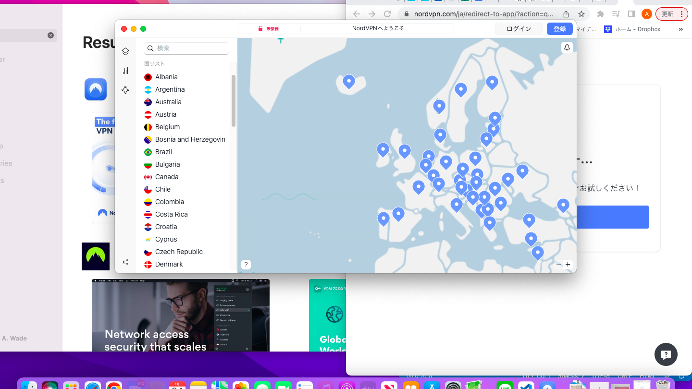Screen dimensions: 692x389
Task: Open the statistics bars icon in NordVPN sidebar
Action: click(x=125, y=71)
